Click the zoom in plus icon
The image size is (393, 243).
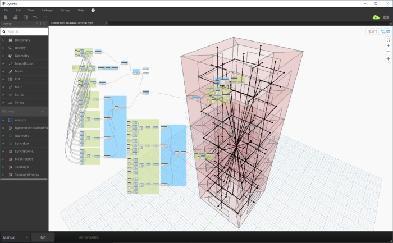point(389,45)
